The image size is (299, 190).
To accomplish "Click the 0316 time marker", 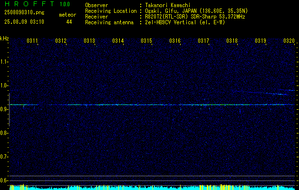I will click(x=175, y=40).
